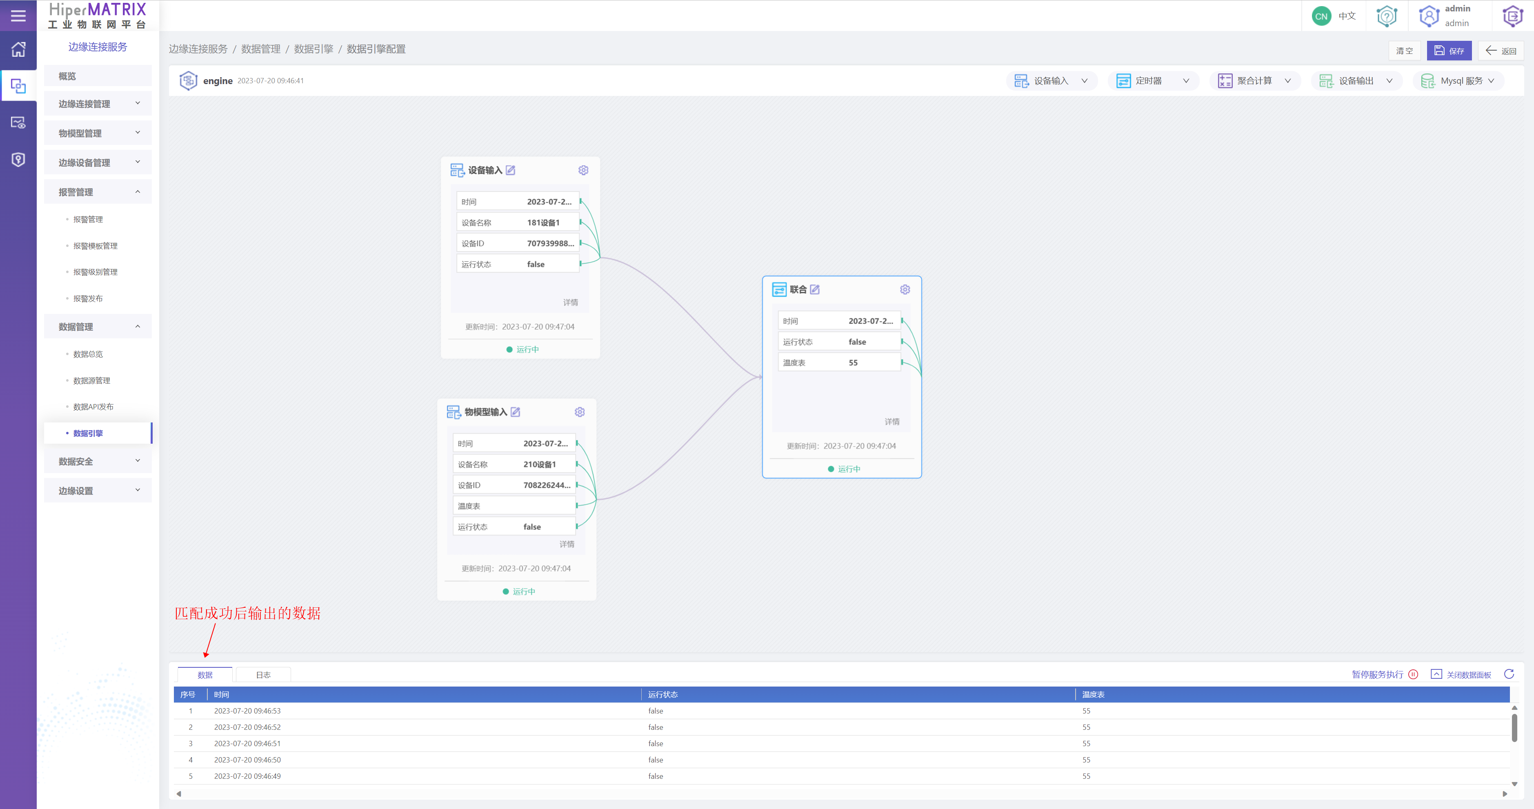Refresh the data panel icon
The image size is (1534, 809).
coord(1508,674)
